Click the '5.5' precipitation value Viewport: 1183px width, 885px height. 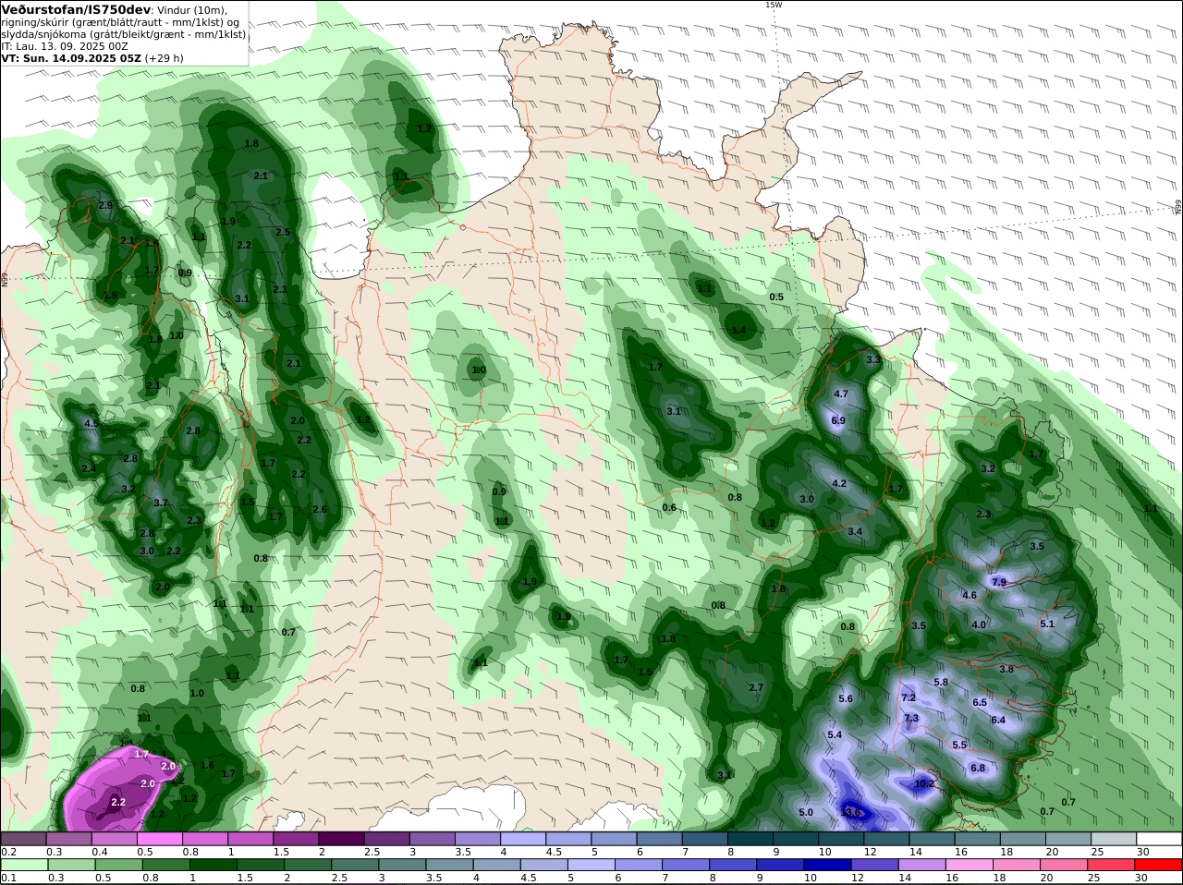[x=959, y=745]
